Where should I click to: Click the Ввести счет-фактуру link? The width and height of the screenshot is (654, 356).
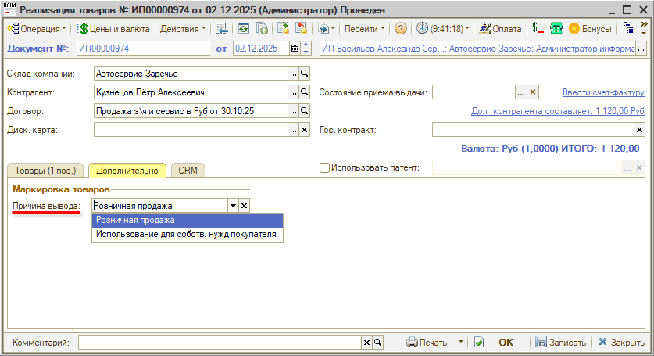pyautogui.click(x=603, y=92)
